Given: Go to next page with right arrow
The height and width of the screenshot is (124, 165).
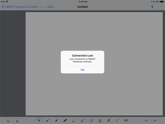Looking at the screenshot, I should point(155,120).
